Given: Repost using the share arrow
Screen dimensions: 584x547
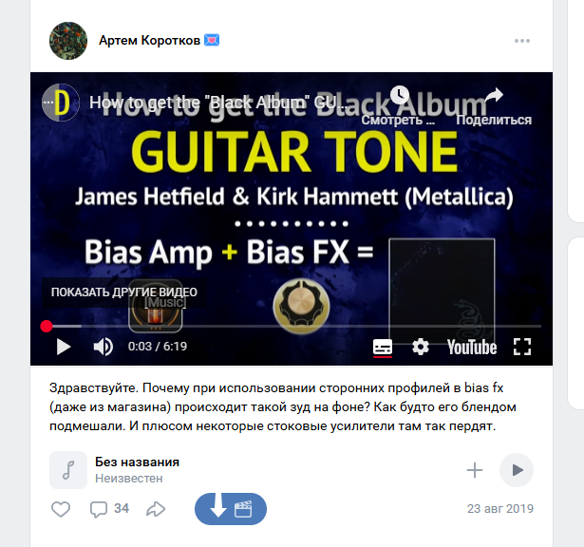Looking at the screenshot, I should click(x=156, y=509).
